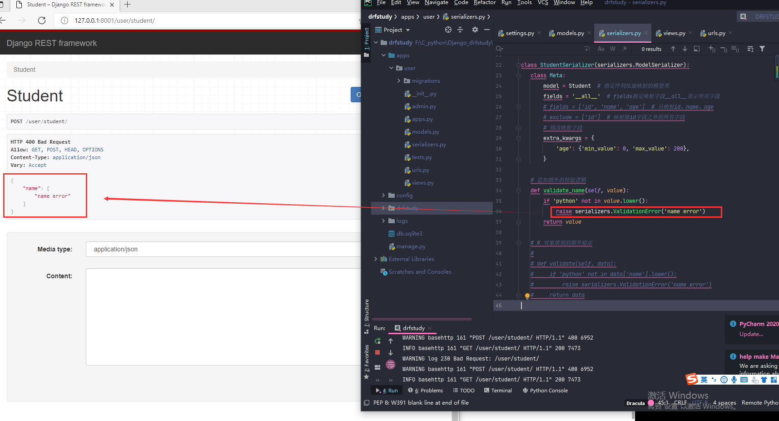Toggle tool window quick access icon in status bar
The width and height of the screenshot is (779, 421).
pos(367,403)
